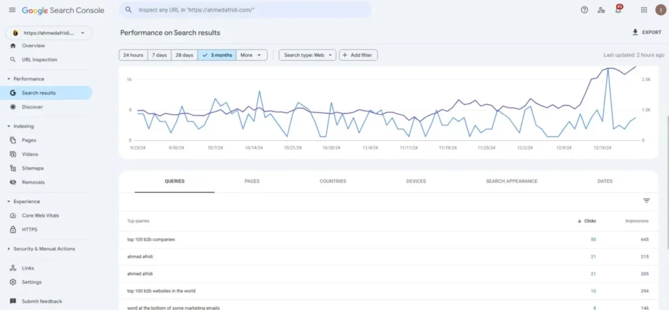Select the 24 hours date range
Viewport: 669px width, 310px height.
point(133,55)
